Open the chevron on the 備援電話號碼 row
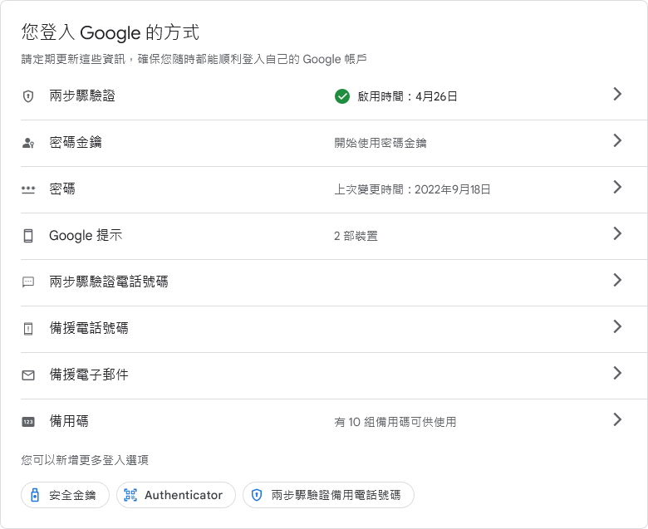Image resolution: width=648 pixels, height=529 pixels. click(x=617, y=326)
